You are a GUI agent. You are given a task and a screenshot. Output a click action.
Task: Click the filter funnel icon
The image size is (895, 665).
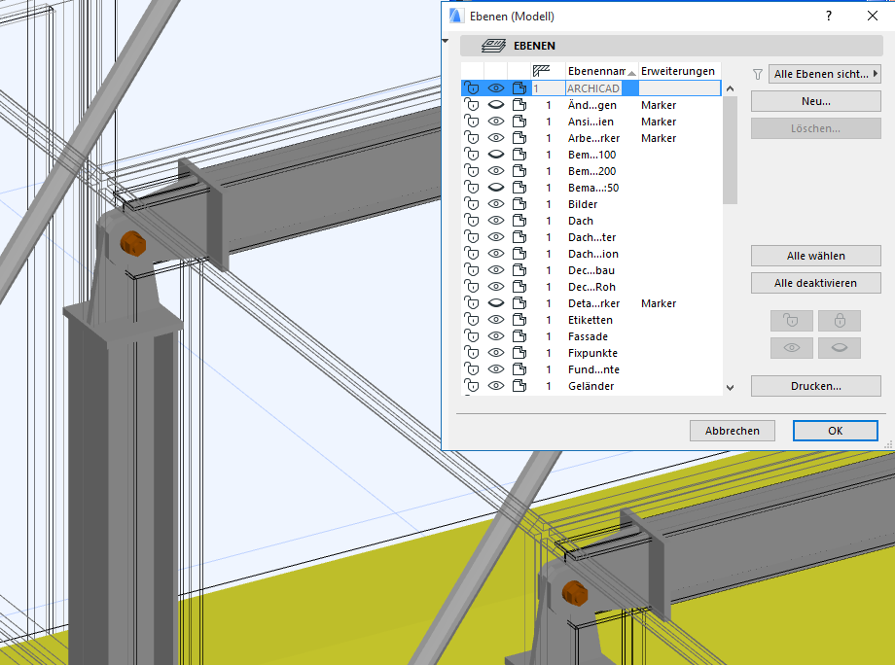click(758, 74)
